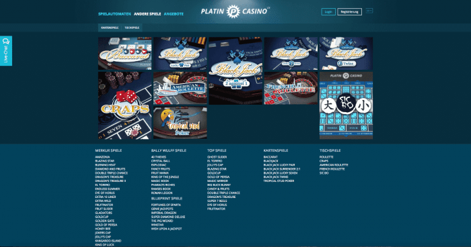Viewport: 471px width, 247px height.
Task: Open the American Roulette thumbnail
Action: [x=180, y=88]
